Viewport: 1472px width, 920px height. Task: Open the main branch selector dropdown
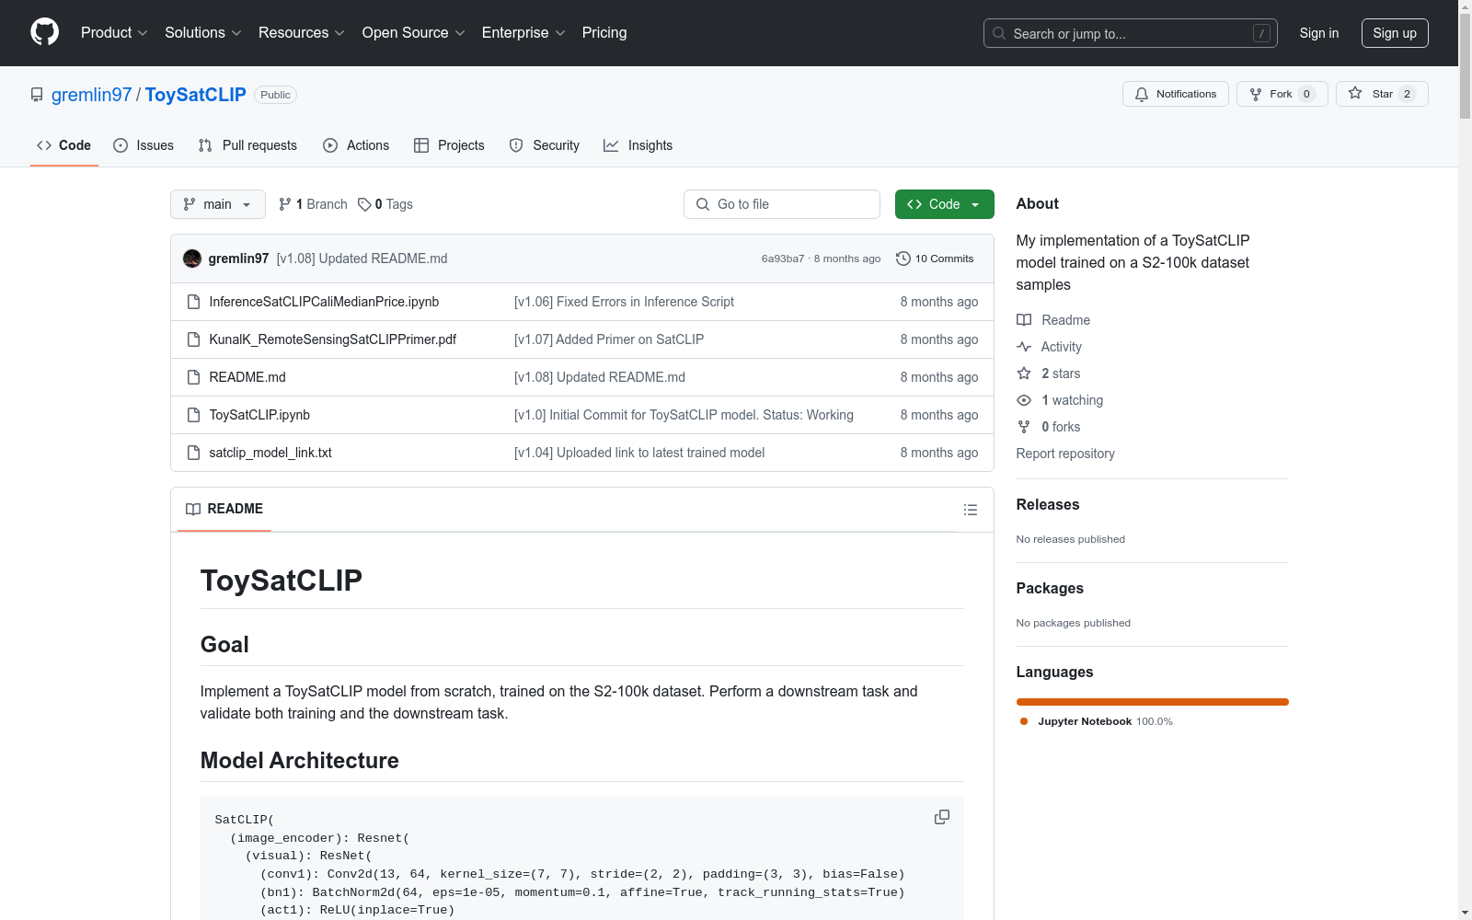pyautogui.click(x=218, y=204)
